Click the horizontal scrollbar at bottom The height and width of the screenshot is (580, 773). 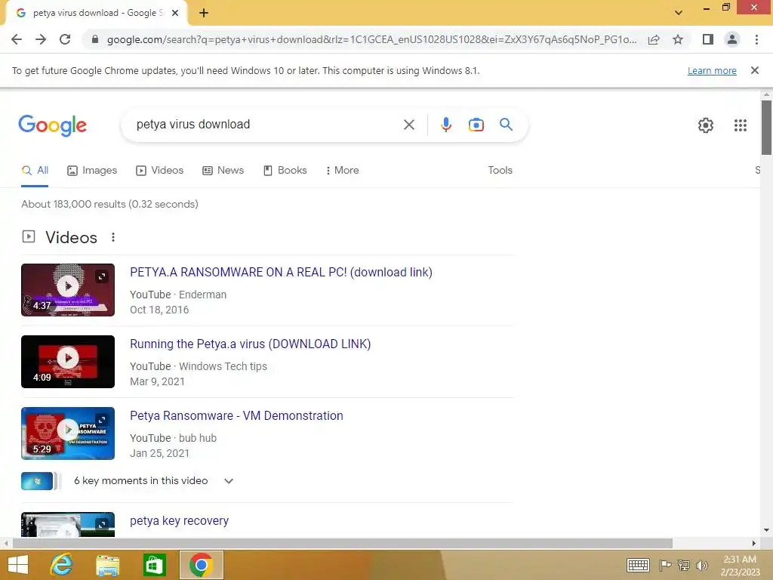[x=343, y=543]
